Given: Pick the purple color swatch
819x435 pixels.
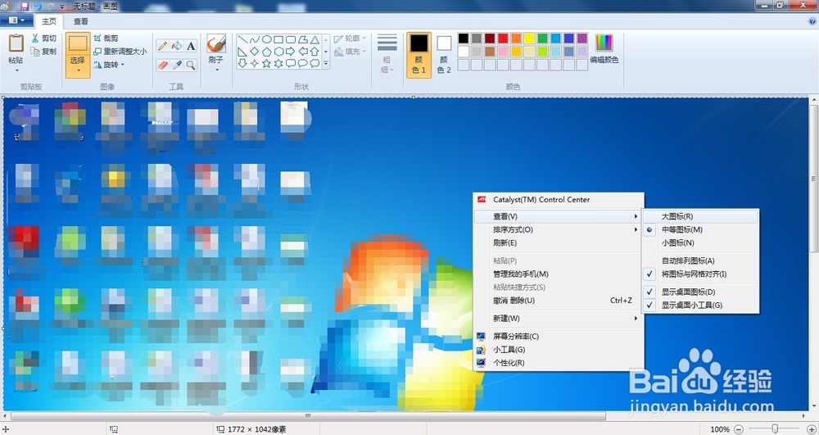Looking at the screenshot, I should [582, 39].
